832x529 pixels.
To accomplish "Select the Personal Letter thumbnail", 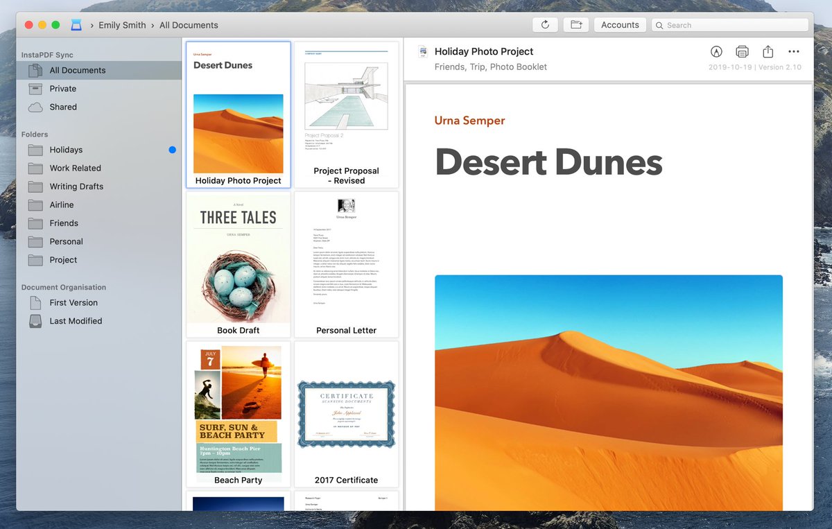I will (x=346, y=264).
